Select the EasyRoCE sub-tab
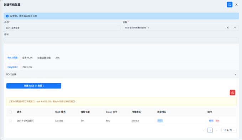Viewport: 242px width, 140px height. [x=13, y=67]
